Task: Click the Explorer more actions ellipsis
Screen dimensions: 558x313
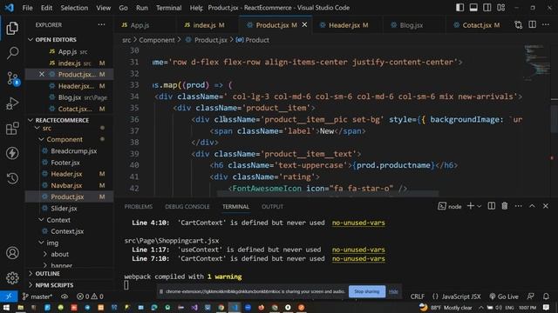Action: click(101, 25)
